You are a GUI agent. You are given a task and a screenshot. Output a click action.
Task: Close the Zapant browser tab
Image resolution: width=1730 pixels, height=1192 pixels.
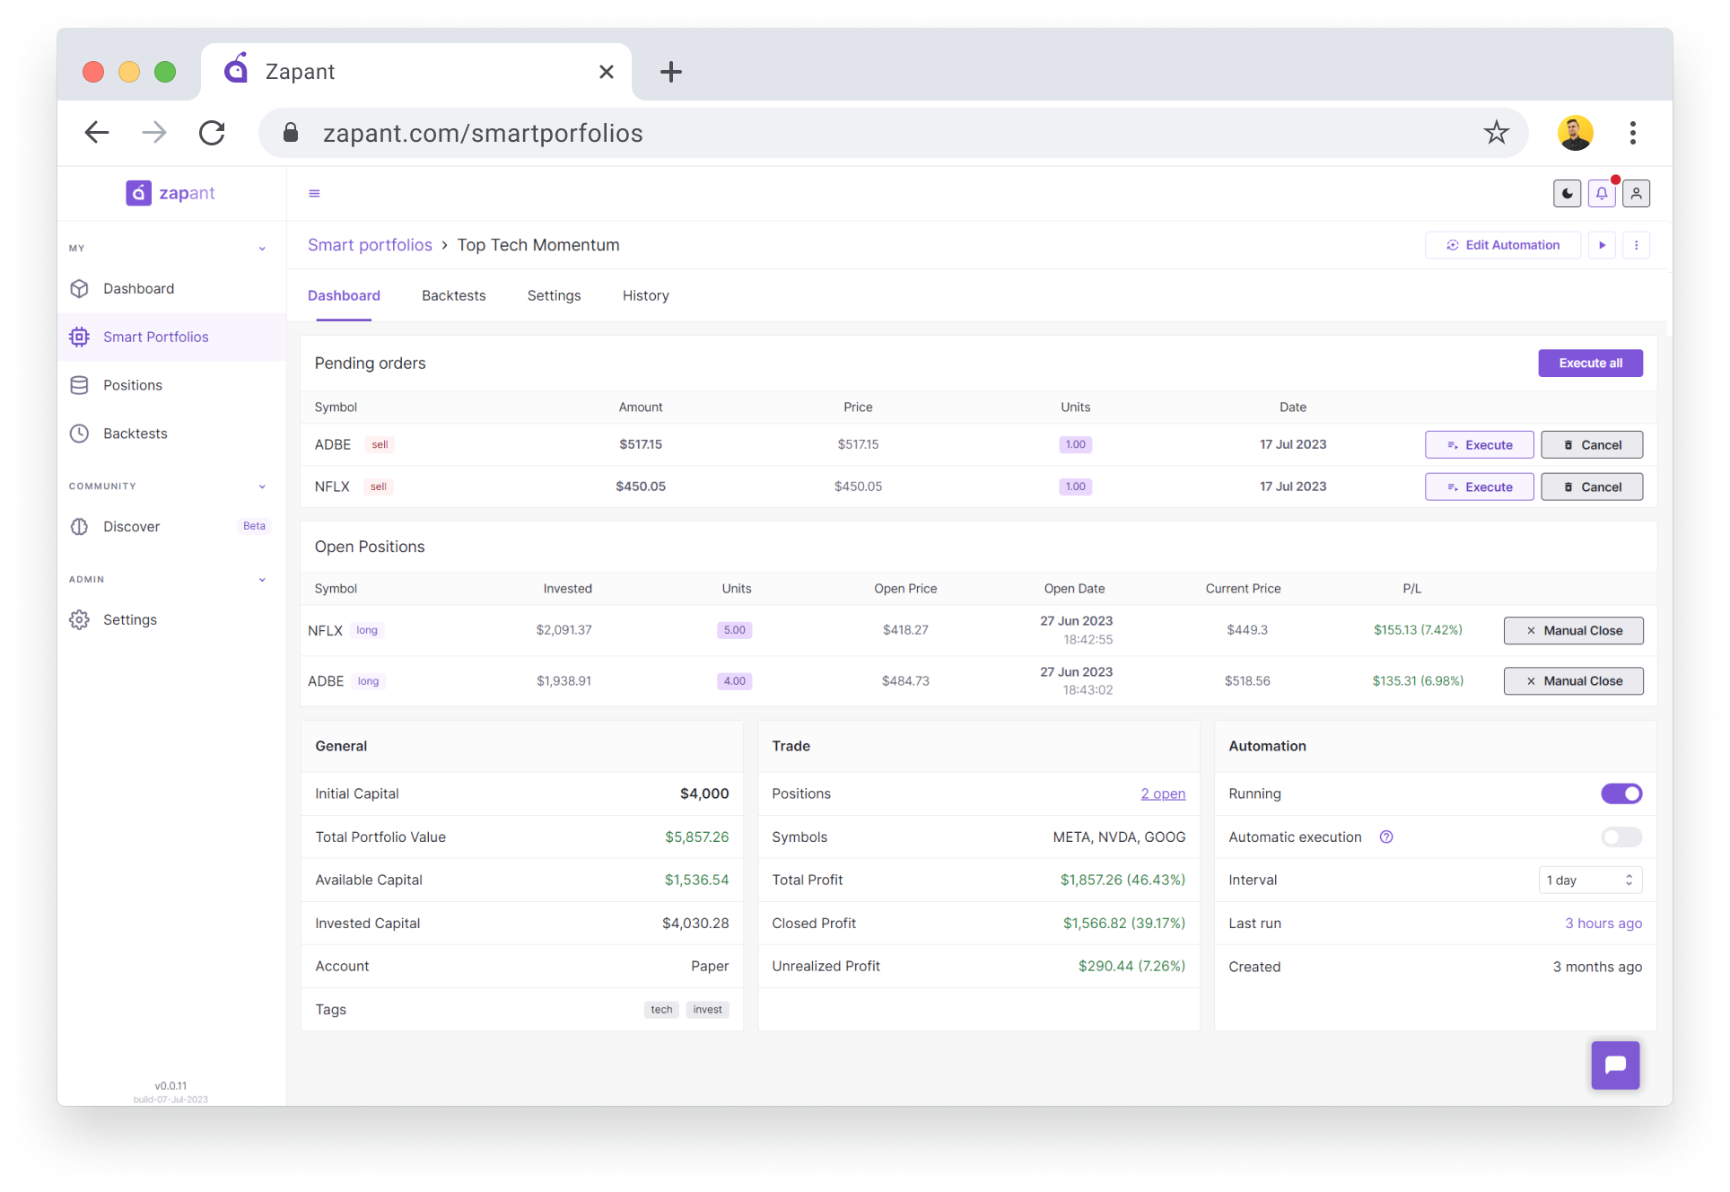click(607, 72)
